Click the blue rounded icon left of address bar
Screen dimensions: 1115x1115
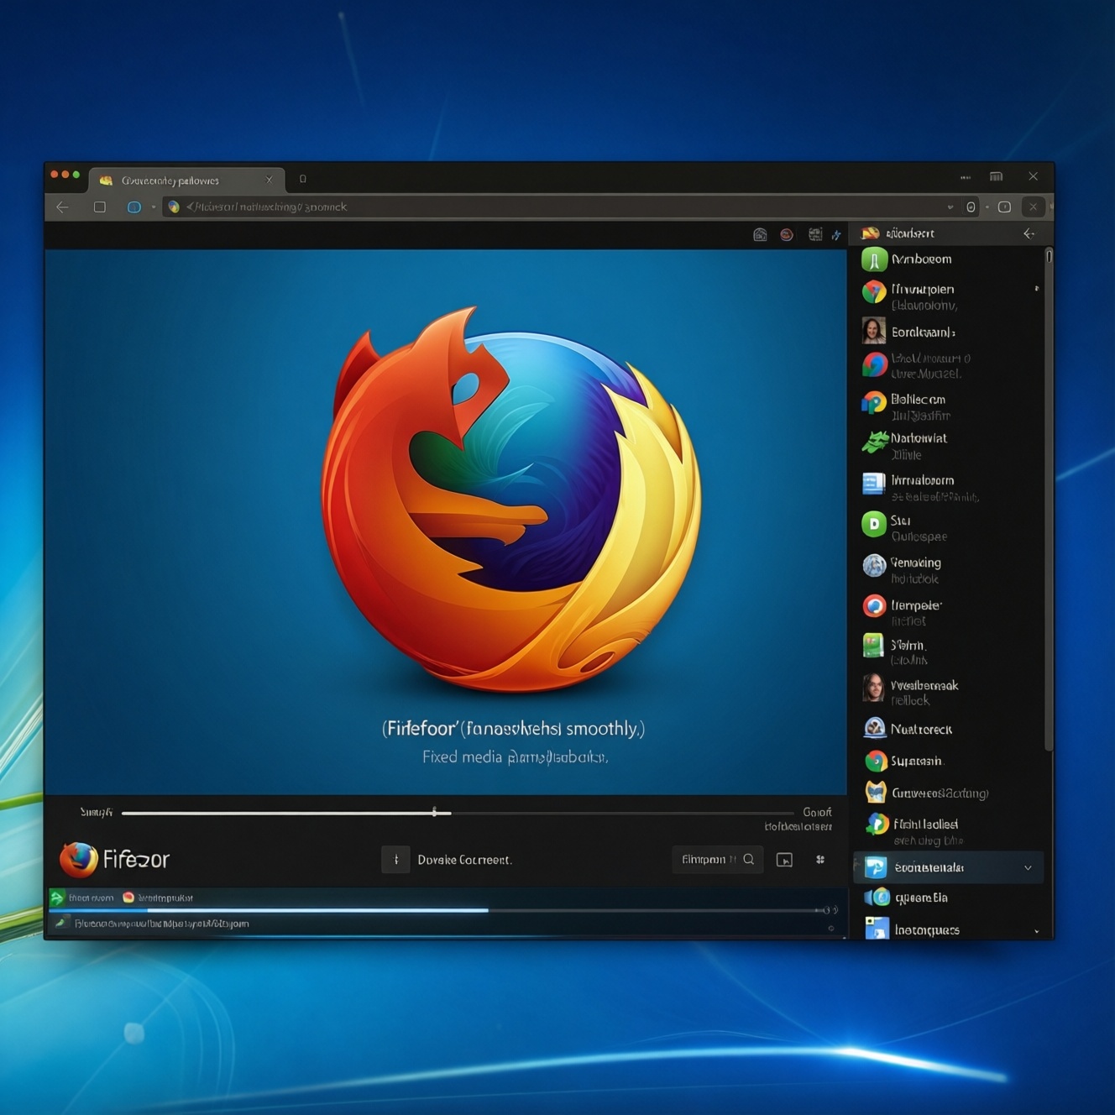pyautogui.click(x=133, y=207)
